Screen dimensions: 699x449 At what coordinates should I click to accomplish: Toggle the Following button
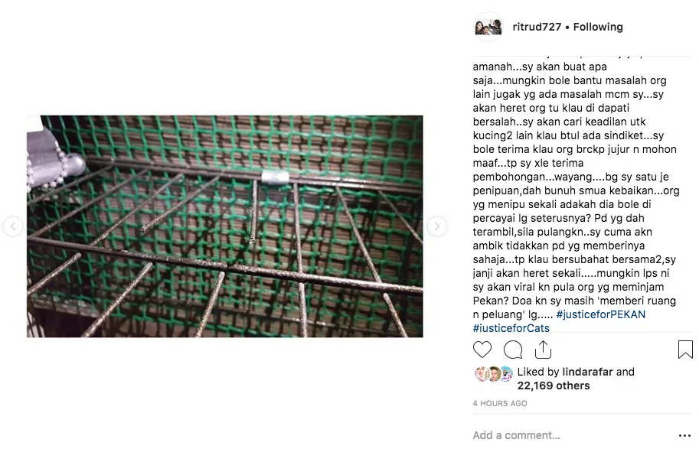[x=598, y=28]
